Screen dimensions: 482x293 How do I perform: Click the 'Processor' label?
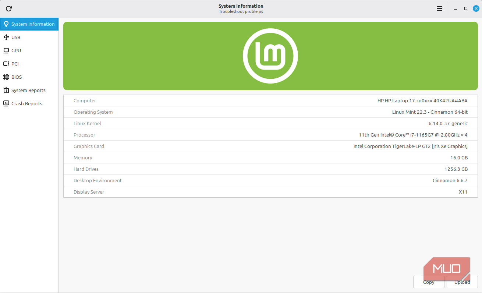coord(84,135)
